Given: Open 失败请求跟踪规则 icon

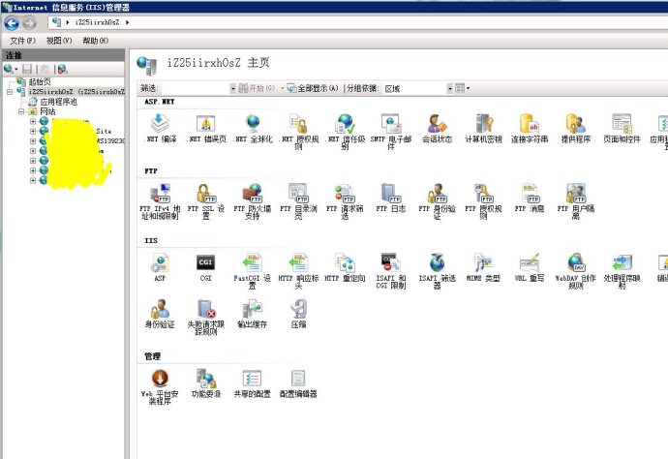Looking at the screenshot, I should 206,309.
